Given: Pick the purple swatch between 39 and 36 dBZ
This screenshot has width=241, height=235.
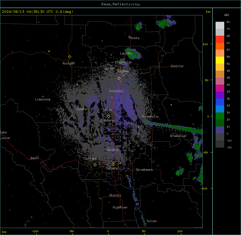Looking at the screenshot, I should tap(220, 95).
